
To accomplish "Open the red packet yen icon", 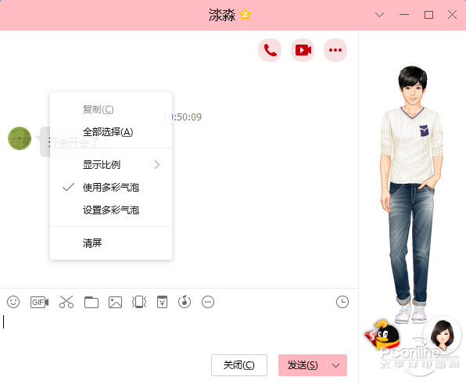I will point(162,302).
